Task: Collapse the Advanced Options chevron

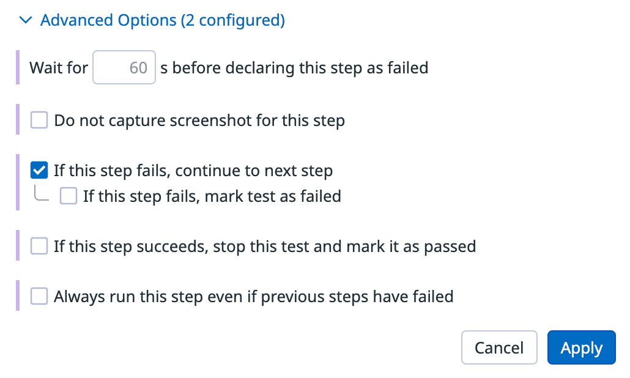Action: point(25,21)
